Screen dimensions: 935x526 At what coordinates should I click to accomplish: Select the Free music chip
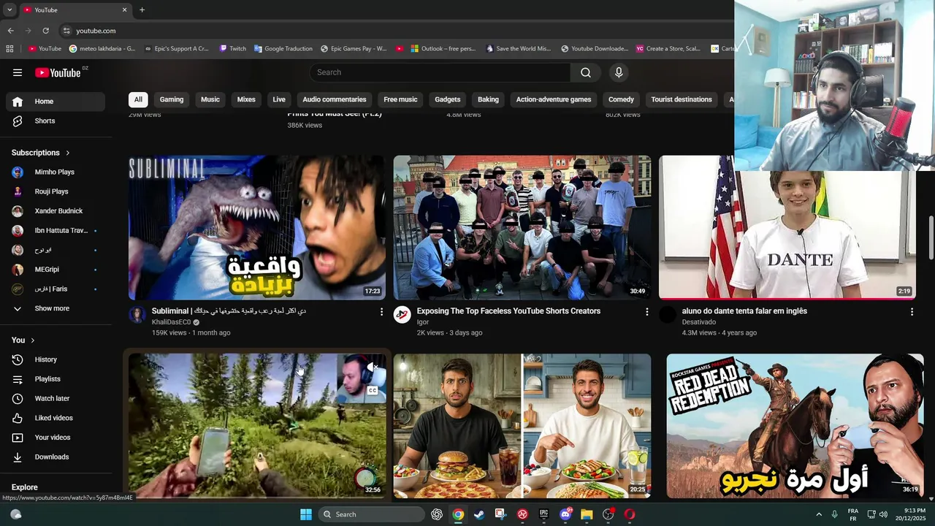click(x=400, y=99)
